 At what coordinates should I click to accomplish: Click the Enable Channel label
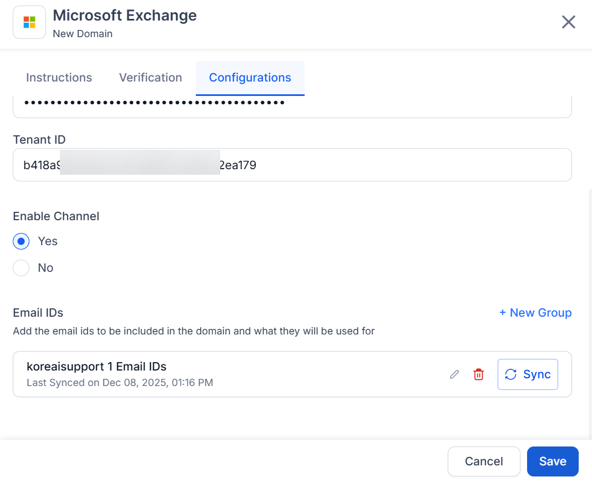click(56, 216)
